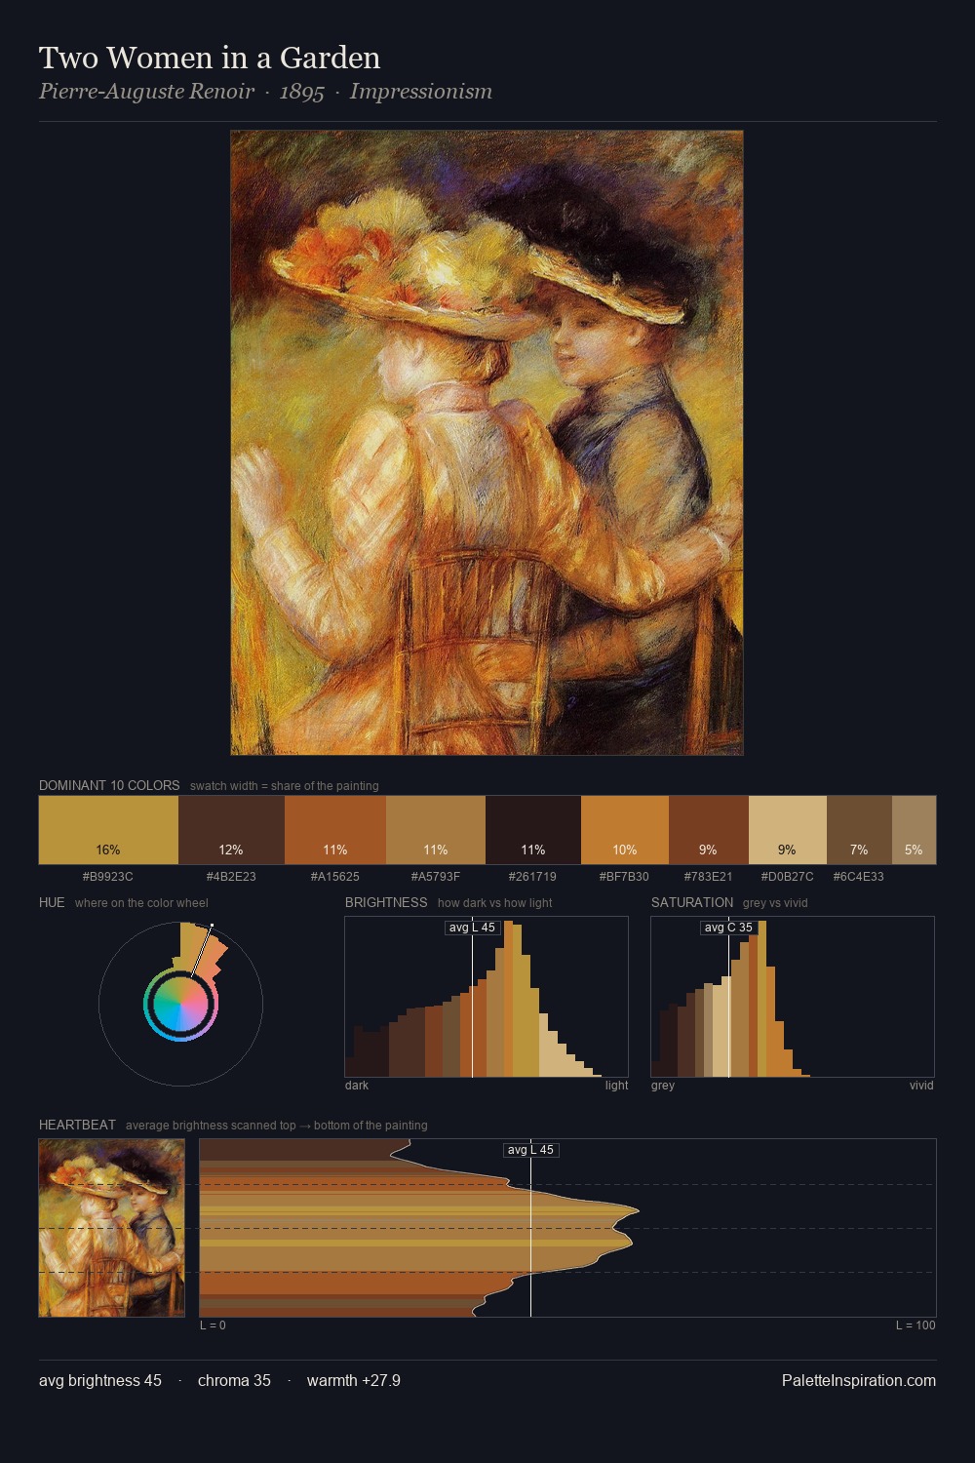Click the main painting image
The height and width of the screenshot is (1463, 975).
click(487, 443)
